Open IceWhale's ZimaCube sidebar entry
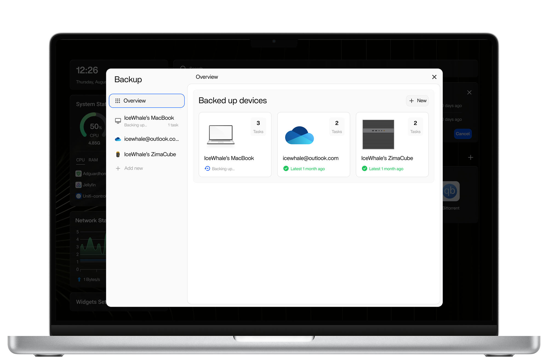 click(150, 154)
